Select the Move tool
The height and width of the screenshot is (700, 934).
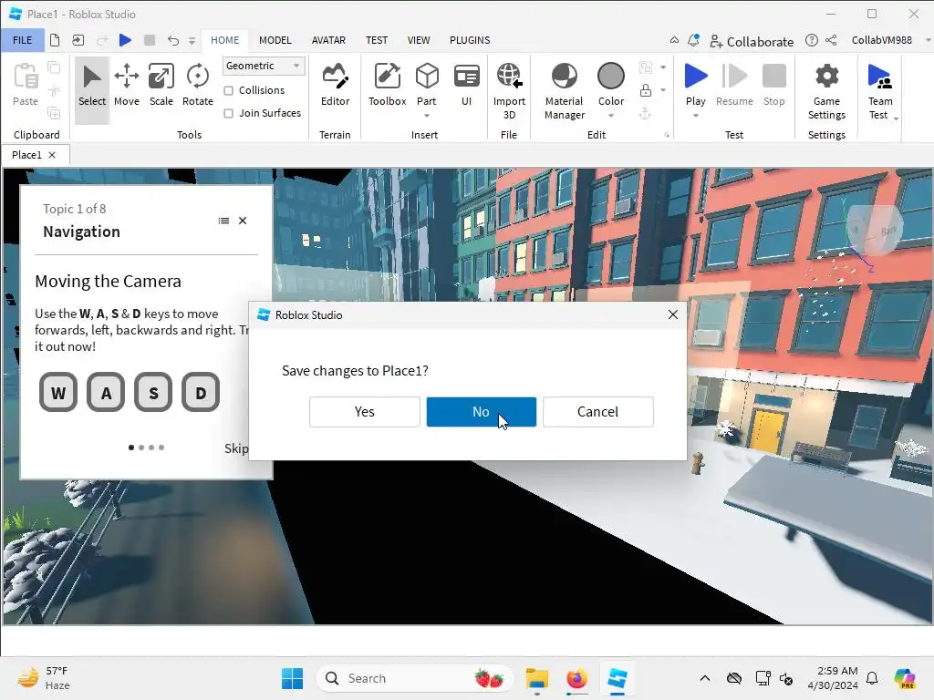(126, 86)
